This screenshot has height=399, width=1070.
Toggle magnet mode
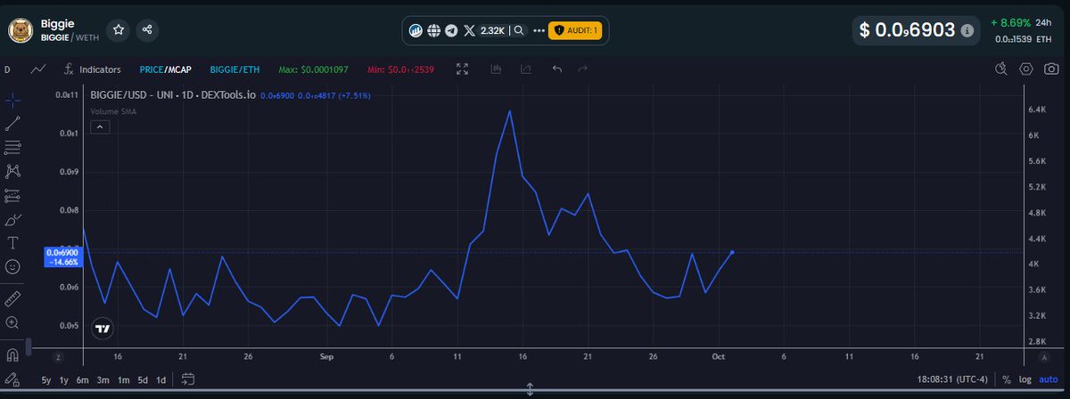tap(12, 354)
